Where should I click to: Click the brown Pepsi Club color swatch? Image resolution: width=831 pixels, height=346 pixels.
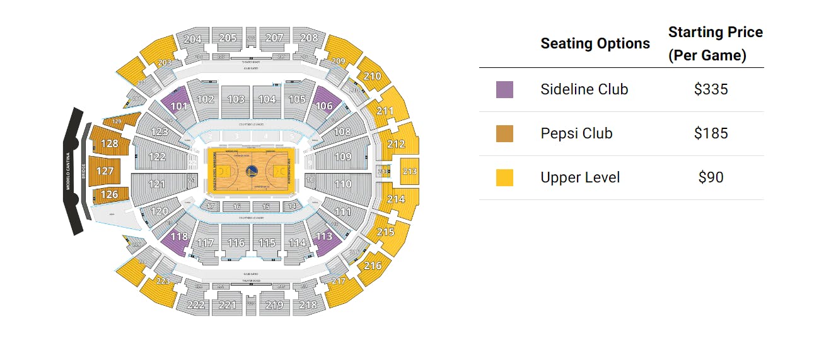coord(504,133)
